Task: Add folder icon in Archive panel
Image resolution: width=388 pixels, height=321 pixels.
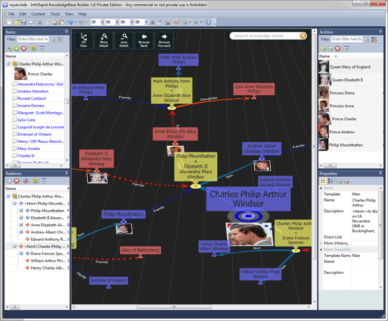Action: pos(323,49)
